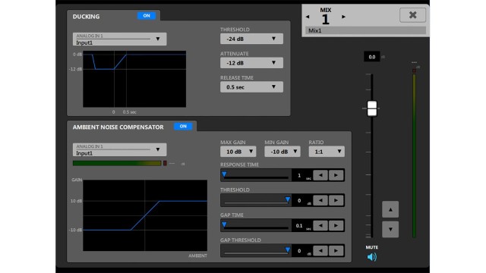
Task: Open the Ratio 1:1 dropdown
Action: [x=327, y=152]
